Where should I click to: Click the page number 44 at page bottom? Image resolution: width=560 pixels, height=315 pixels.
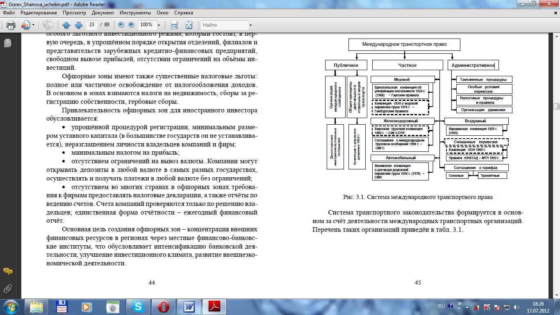click(x=151, y=283)
